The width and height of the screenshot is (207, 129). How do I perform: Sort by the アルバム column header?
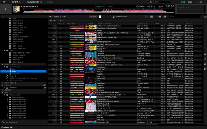click(175, 23)
